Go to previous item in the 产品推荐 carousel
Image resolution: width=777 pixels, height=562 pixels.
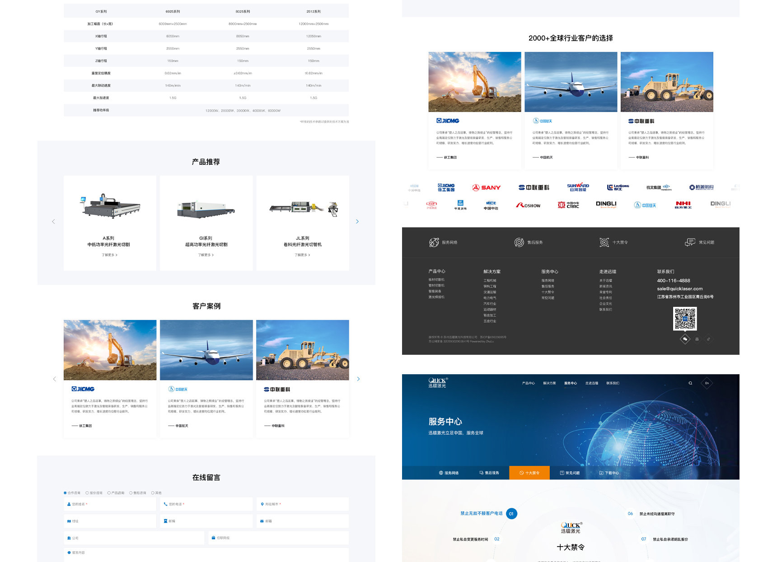pos(53,221)
